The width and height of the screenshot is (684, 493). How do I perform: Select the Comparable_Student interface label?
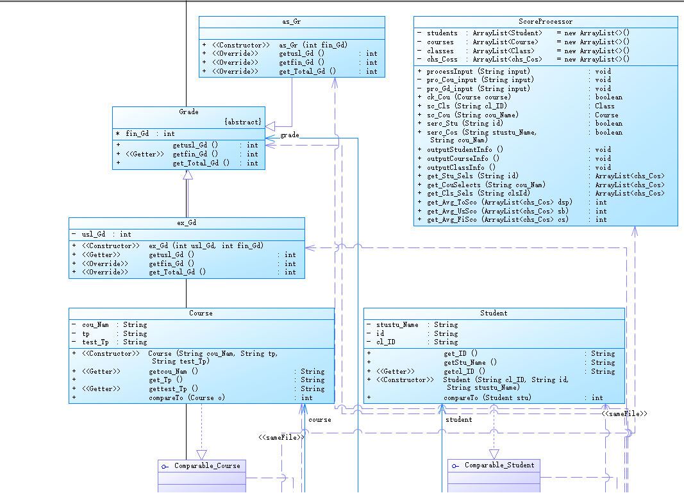click(499, 465)
